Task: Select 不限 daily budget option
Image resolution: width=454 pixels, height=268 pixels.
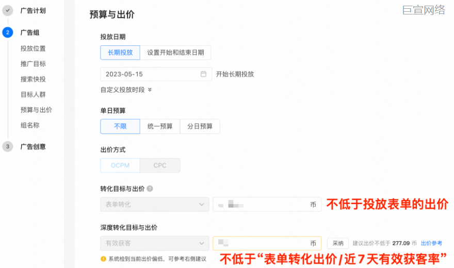Action: (x=120, y=126)
